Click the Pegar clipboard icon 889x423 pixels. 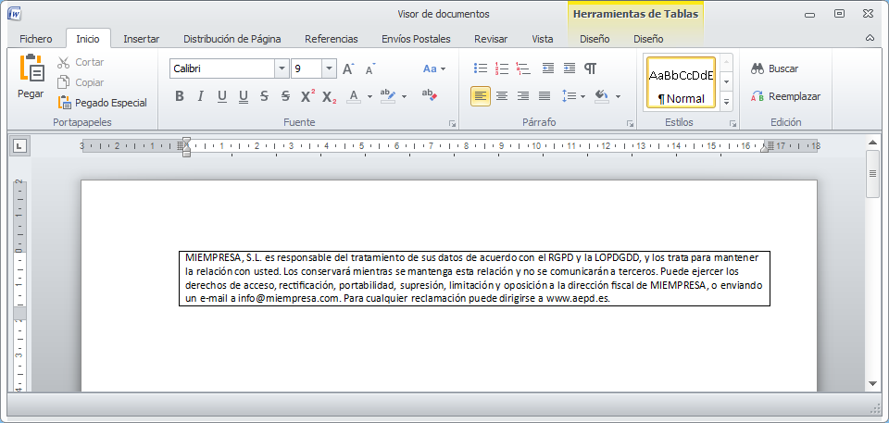(31, 69)
